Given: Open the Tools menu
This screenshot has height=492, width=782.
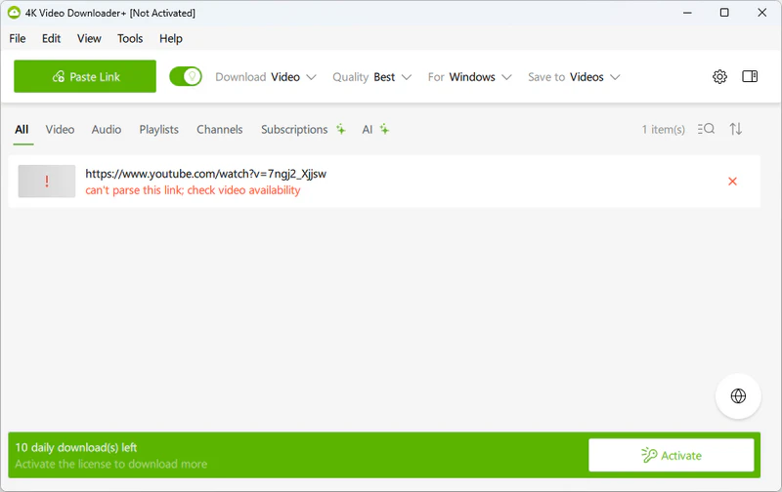Looking at the screenshot, I should (130, 38).
